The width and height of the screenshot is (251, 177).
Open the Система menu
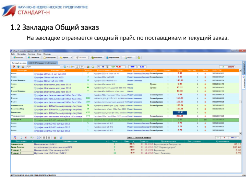[32, 54]
